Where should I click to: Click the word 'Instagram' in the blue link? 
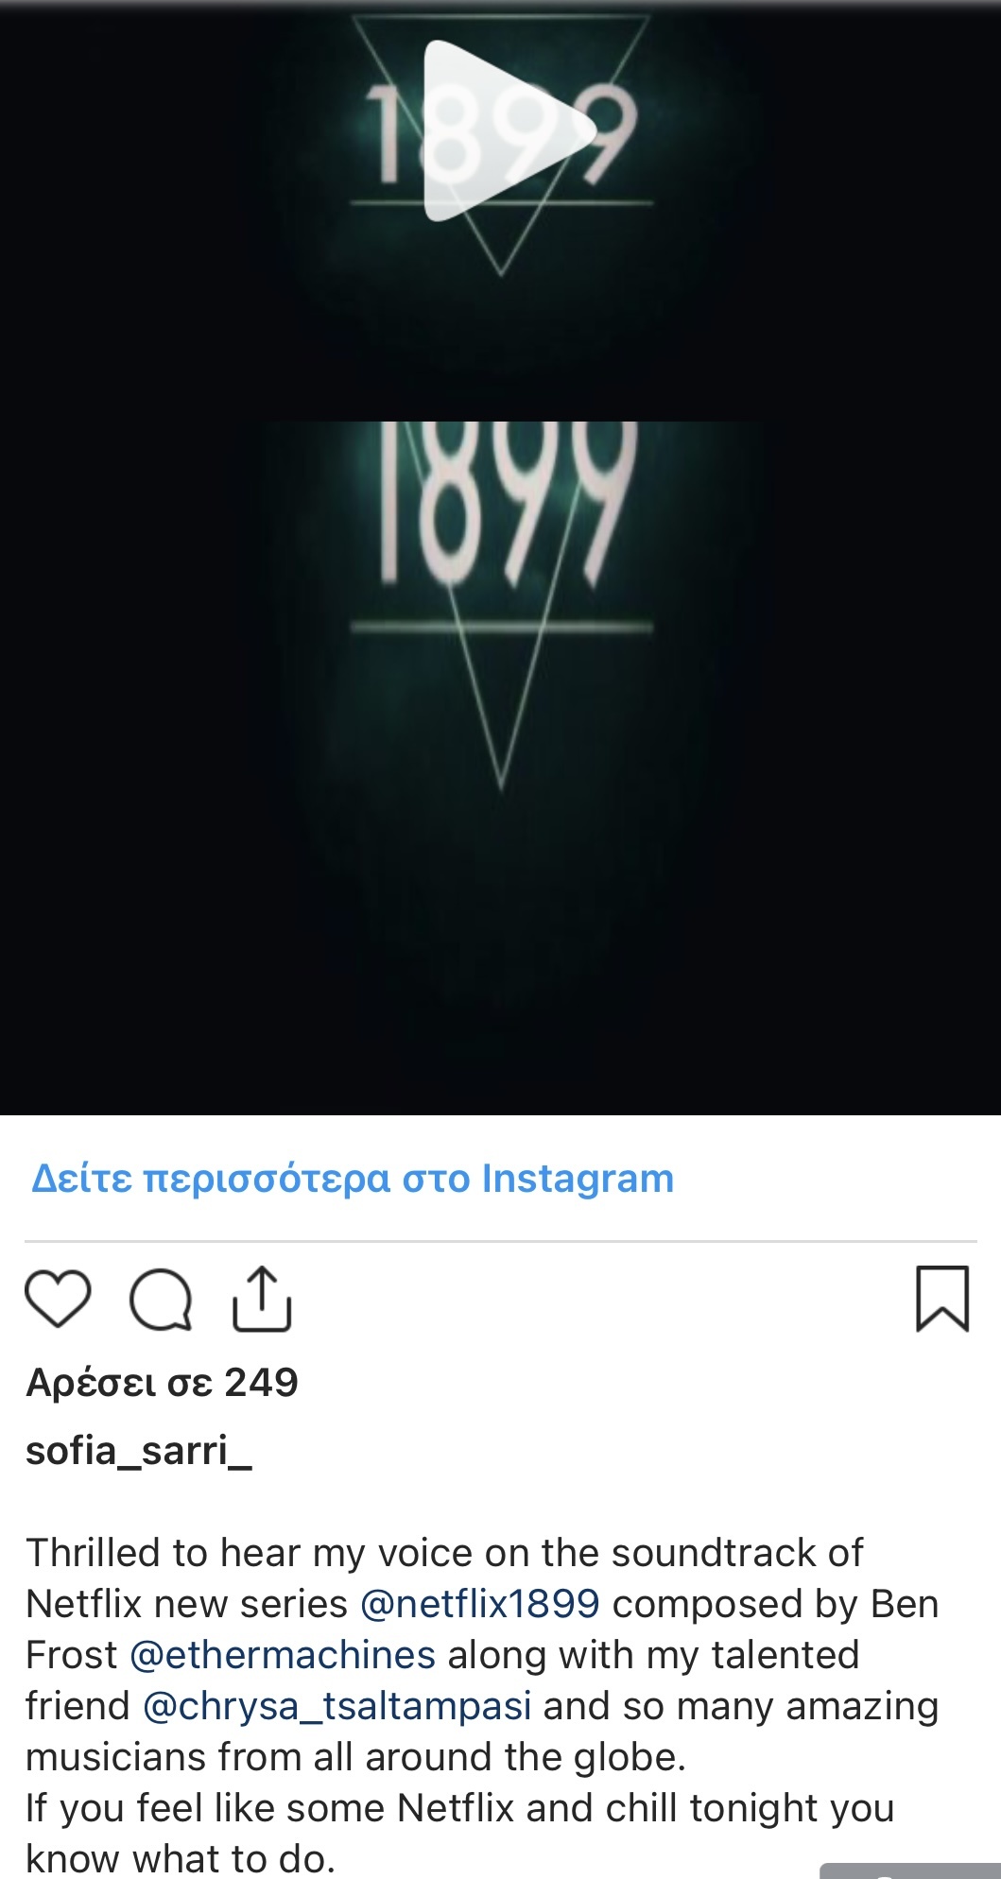pyautogui.click(x=578, y=1179)
